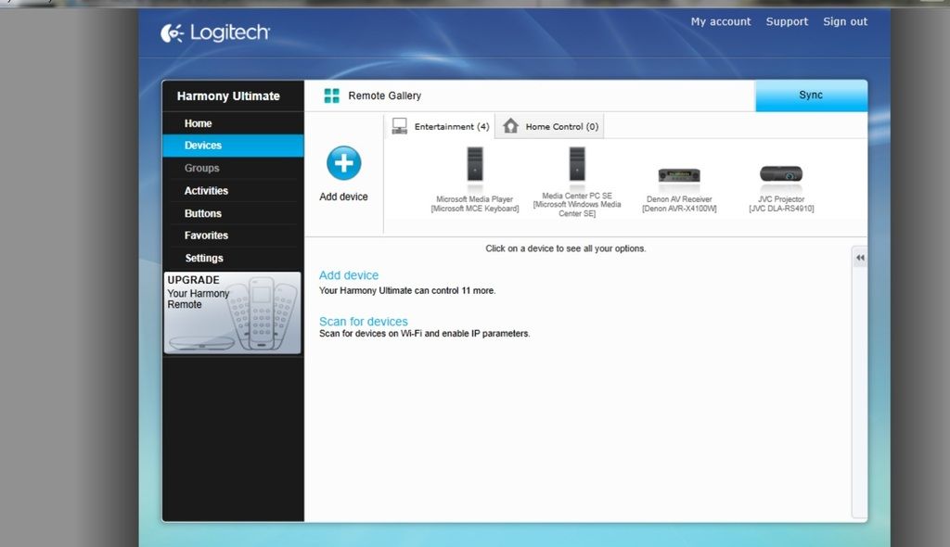Switch to the Home Control (0) tab
This screenshot has width=950, height=547.
coord(550,126)
